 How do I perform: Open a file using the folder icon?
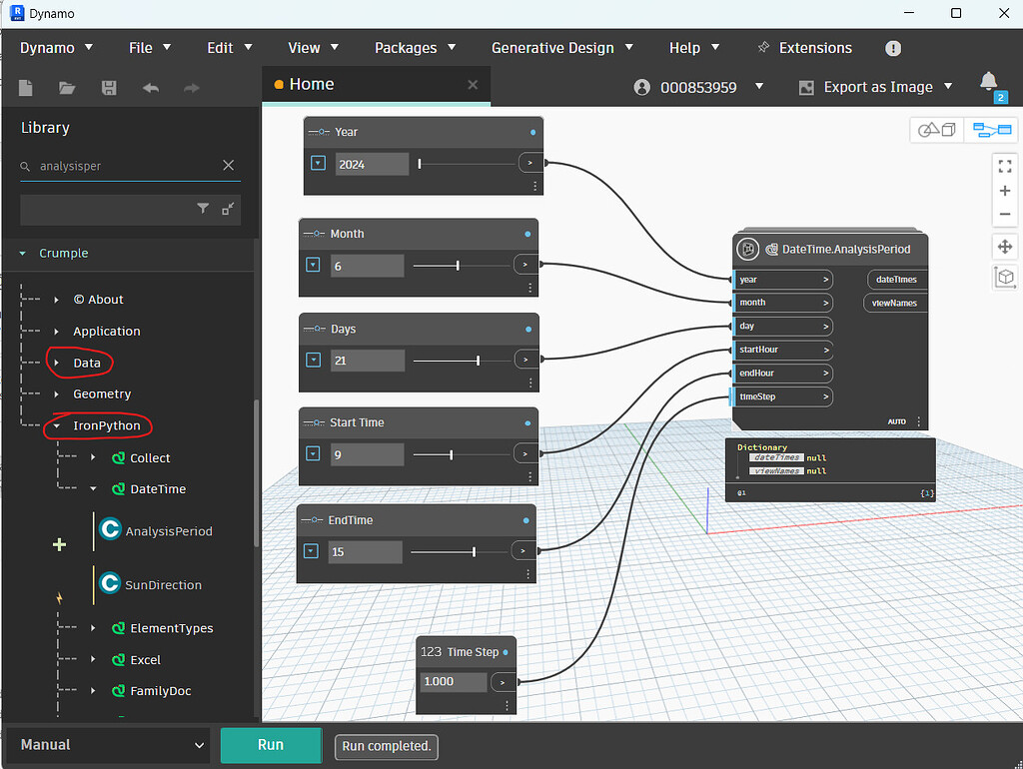pyautogui.click(x=67, y=87)
